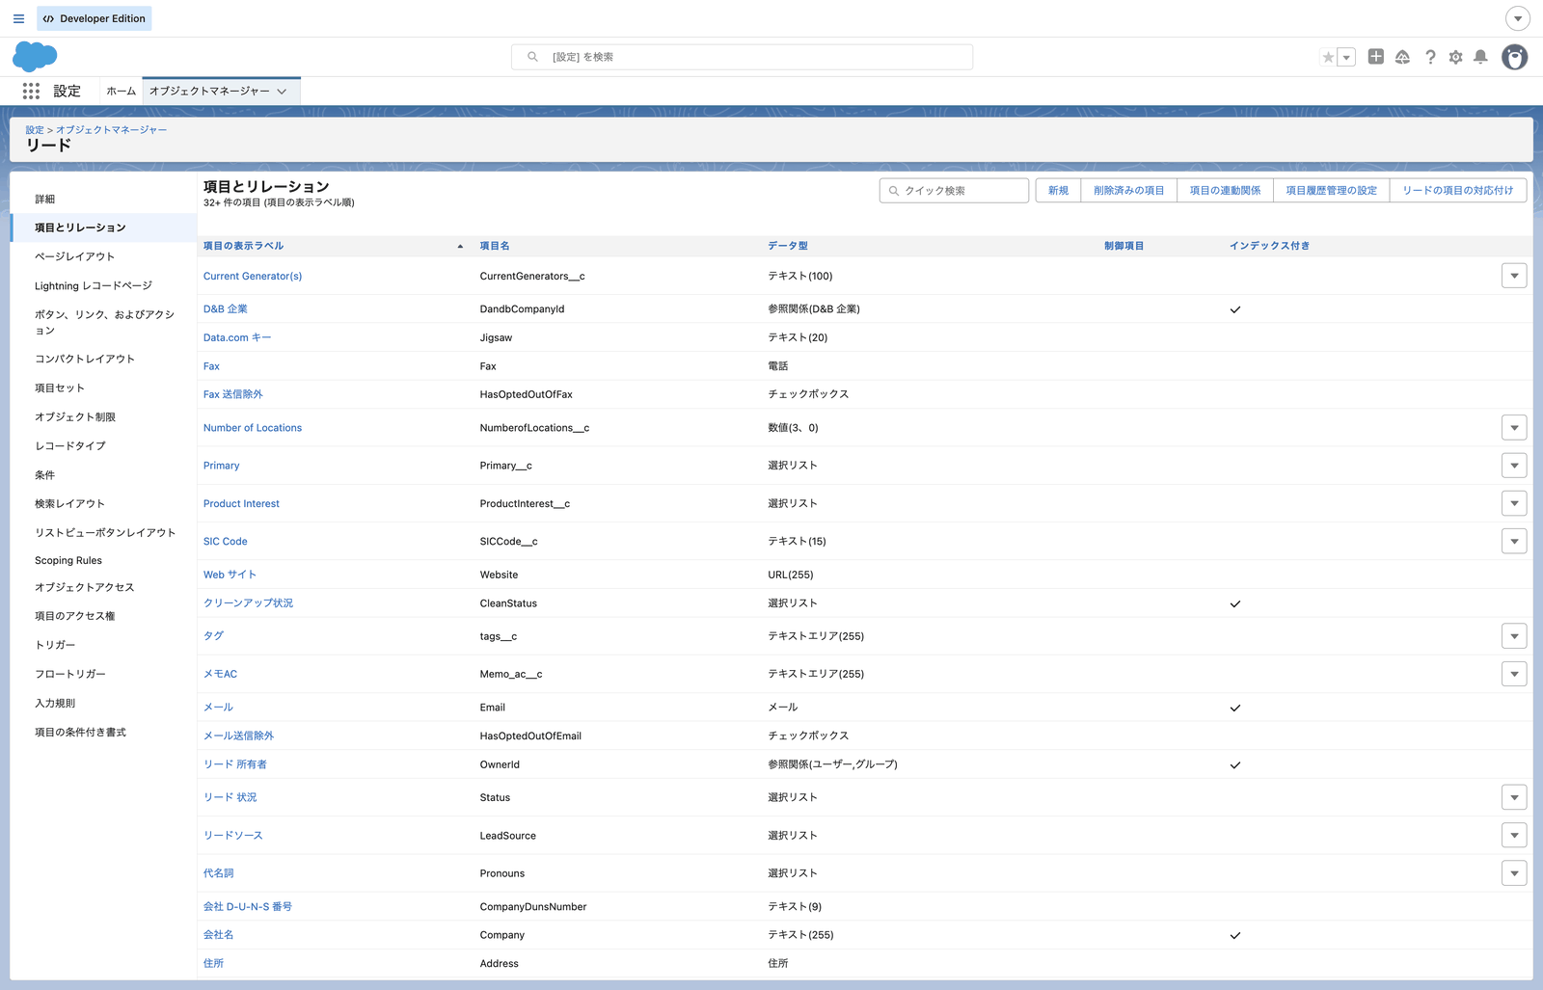
Task: Open the Trailhead guidance icon
Action: [x=1403, y=57]
